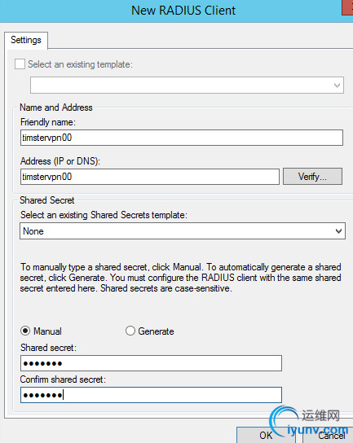Focus the Confirm shared secret field
This screenshot has height=443, width=353.
(x=151, y=395)
